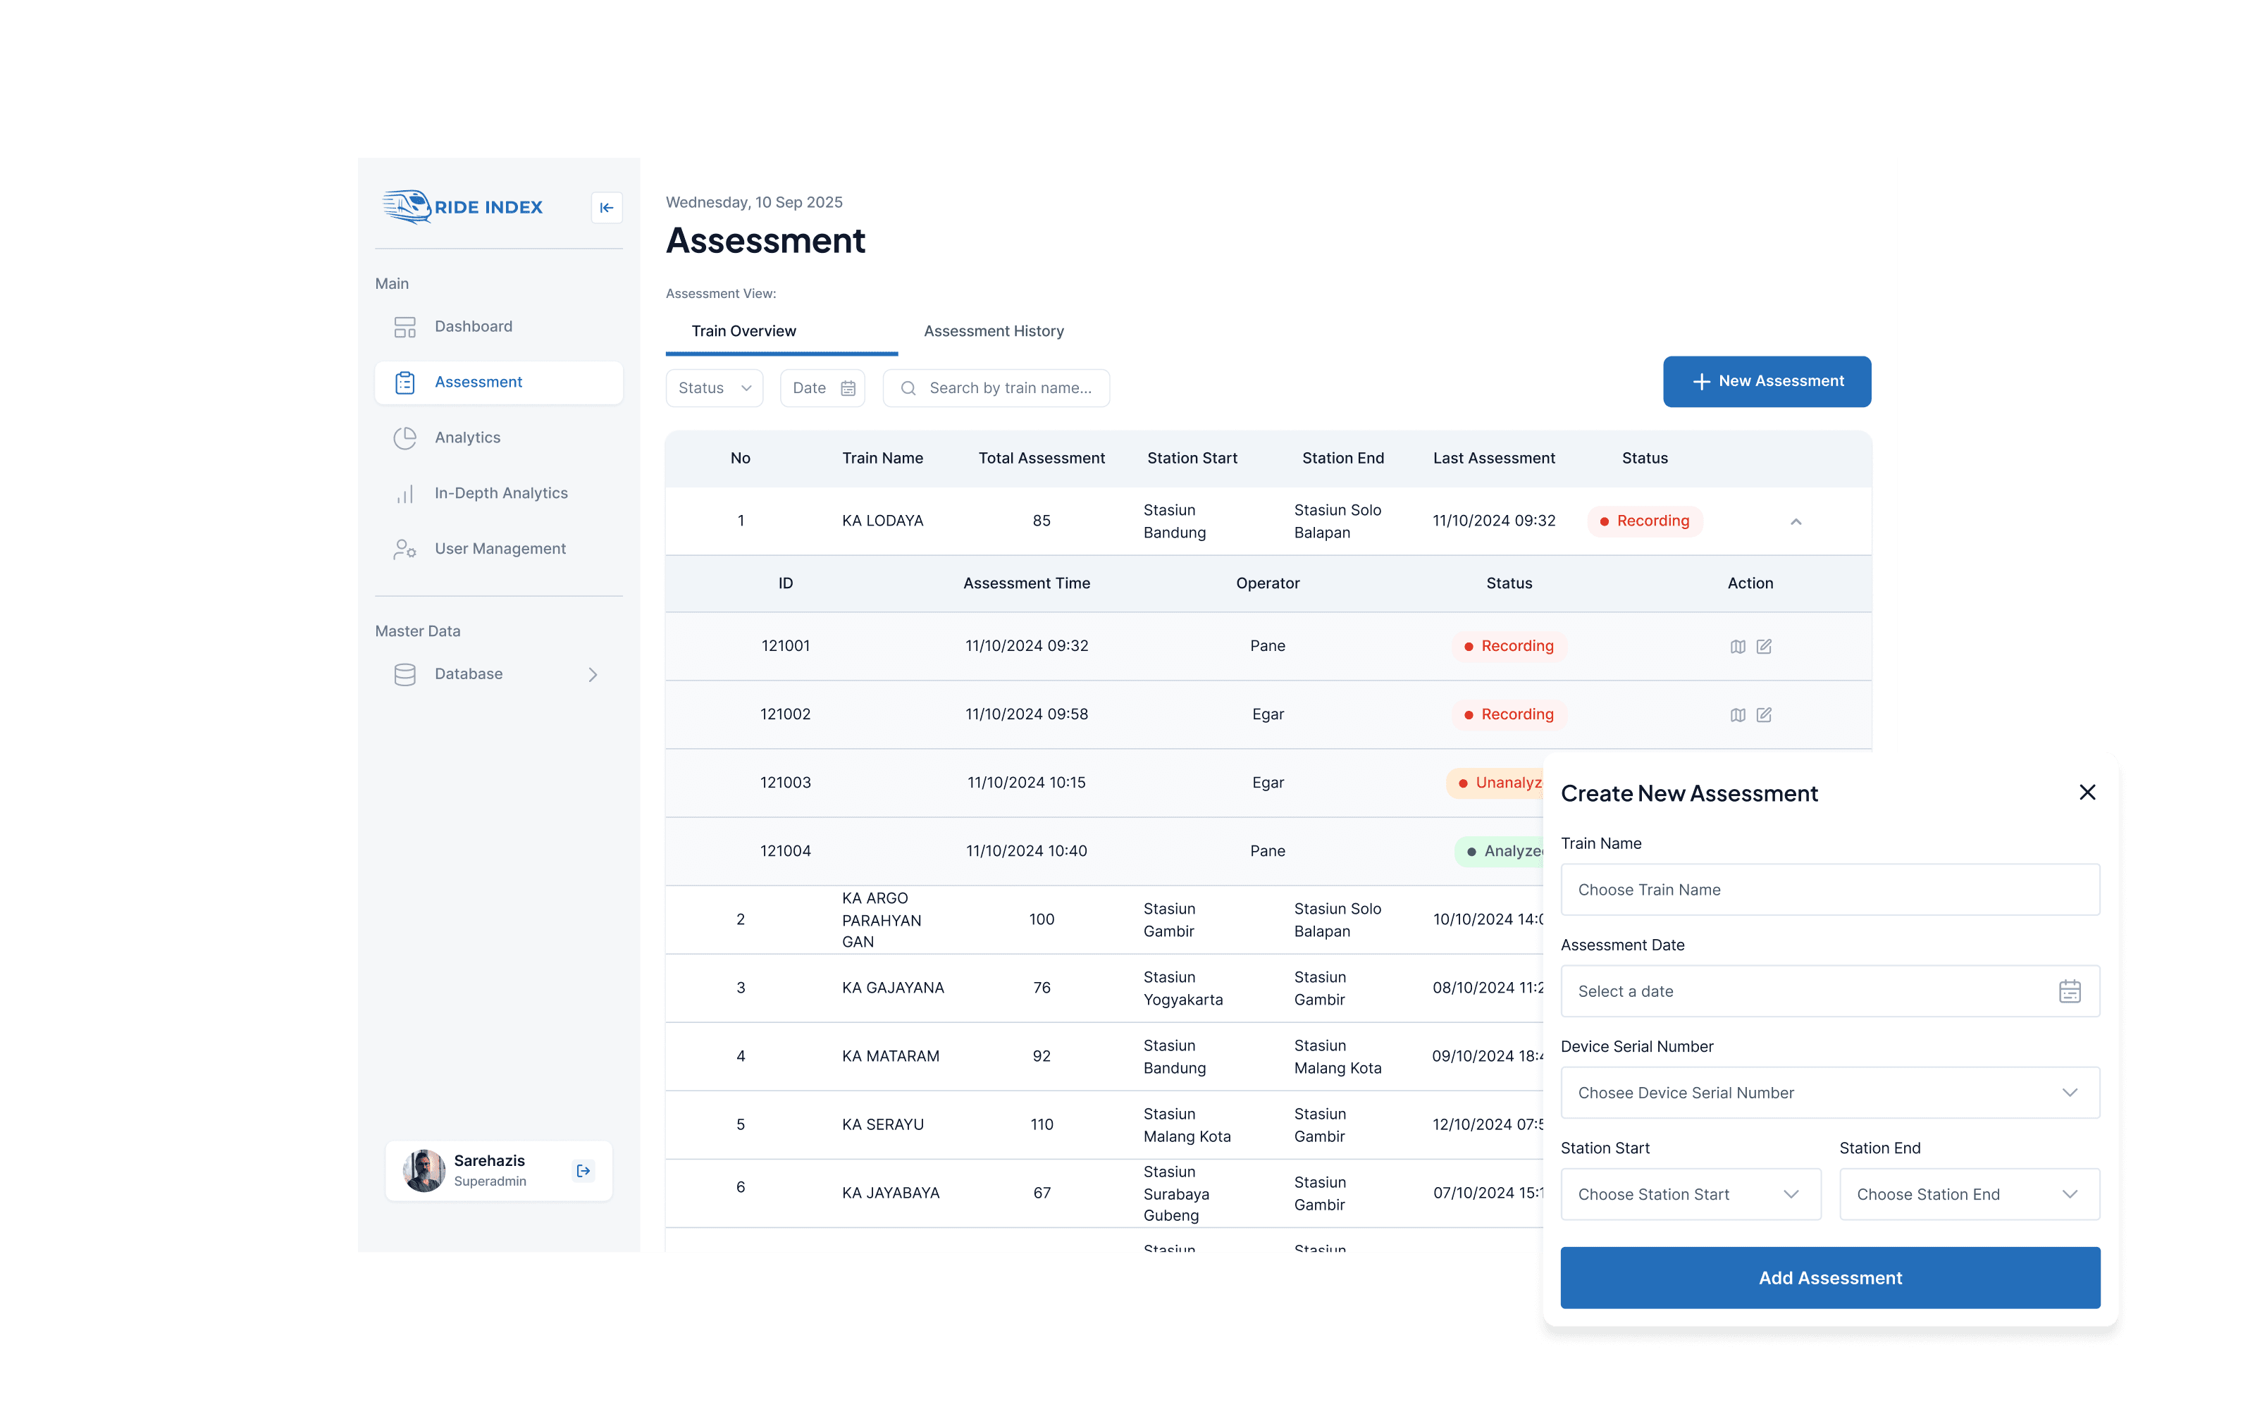The height and width of the screenshot is (1409, 2255).
Task: Click Stasiun Surabaya Gubeng cell
Action: [1177, 1193]
